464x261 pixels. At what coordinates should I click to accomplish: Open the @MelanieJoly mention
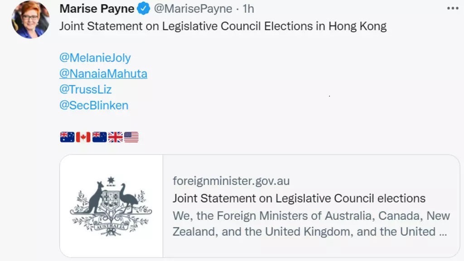tap(95, 58)
